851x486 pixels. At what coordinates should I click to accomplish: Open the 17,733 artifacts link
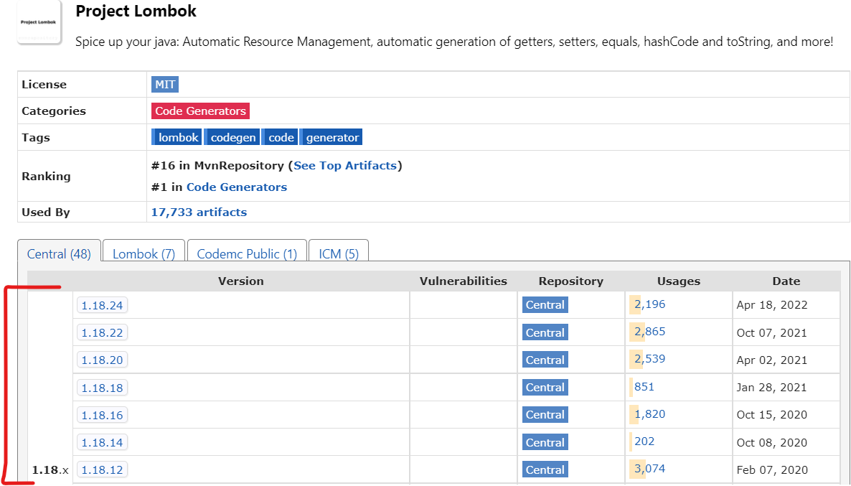pyautogui.click(x=199, y=212)
